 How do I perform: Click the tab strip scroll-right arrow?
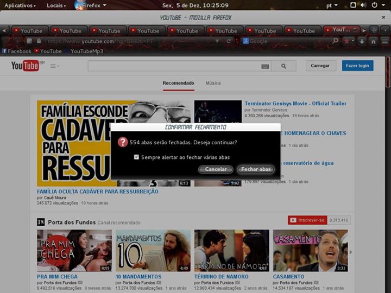pyautogui.click(x=364, y=30)
